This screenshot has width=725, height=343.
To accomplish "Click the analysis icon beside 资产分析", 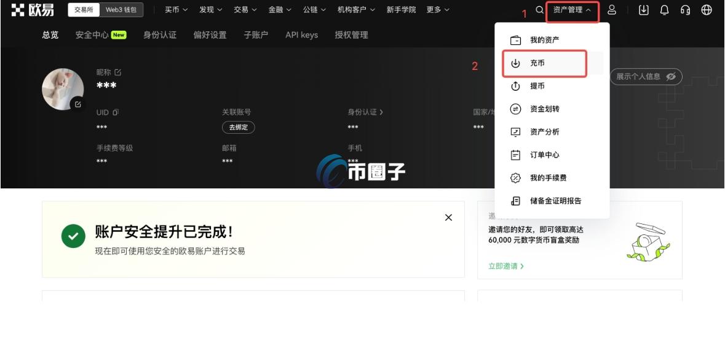I will [515, 132].
